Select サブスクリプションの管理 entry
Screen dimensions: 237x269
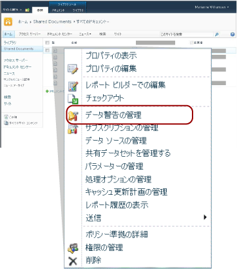[122, 128]
